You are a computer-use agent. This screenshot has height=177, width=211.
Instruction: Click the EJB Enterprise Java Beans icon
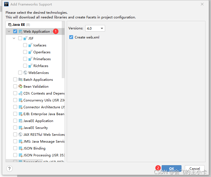(x=20, y=114)
